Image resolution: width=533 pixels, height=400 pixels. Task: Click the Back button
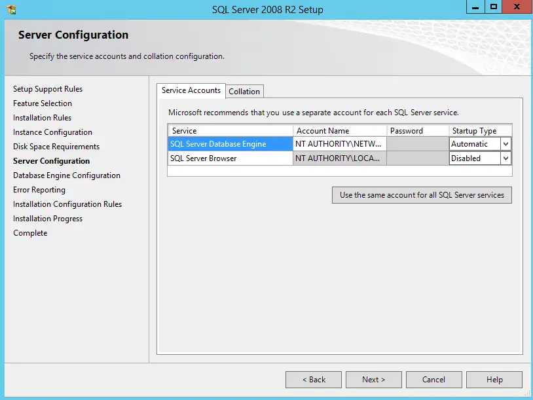point(313,379)
